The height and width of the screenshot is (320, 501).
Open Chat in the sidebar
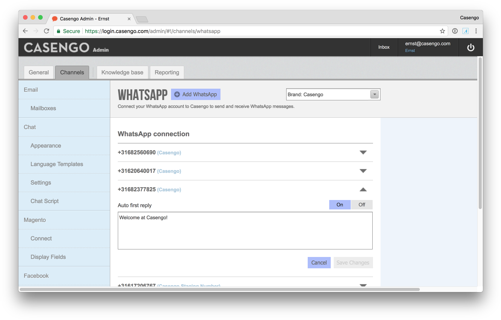coord(64,127)
